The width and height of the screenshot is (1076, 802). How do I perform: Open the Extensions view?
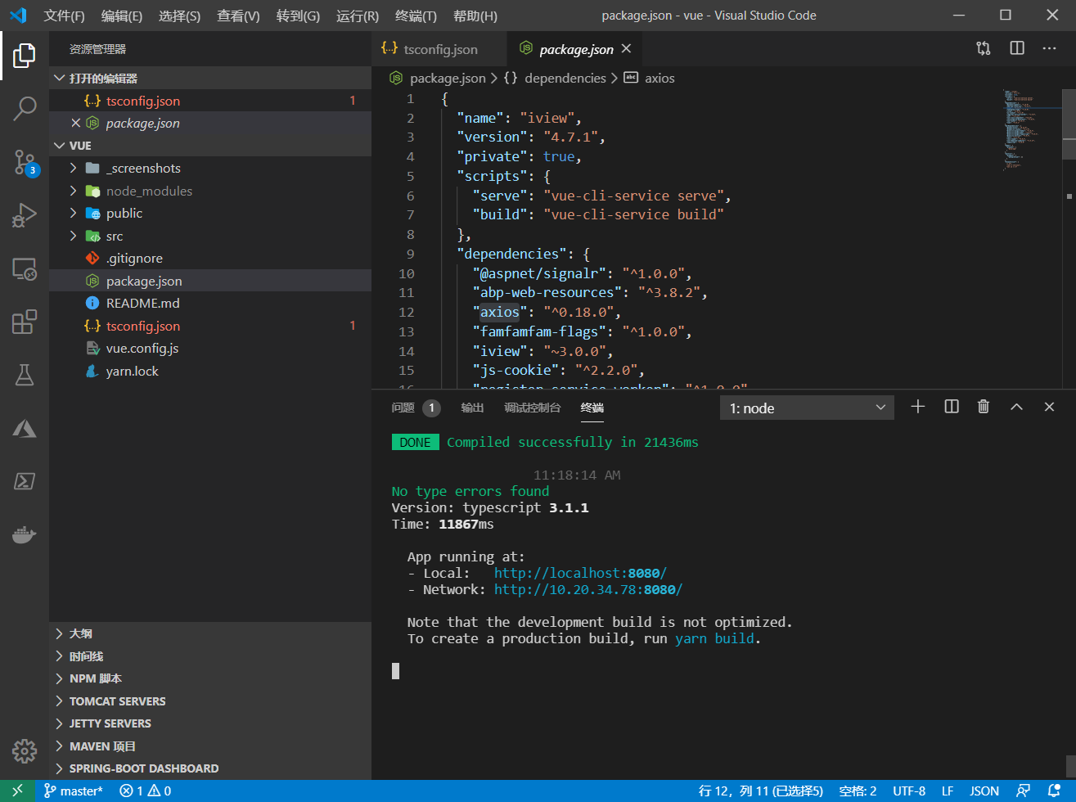click(25, 322)
